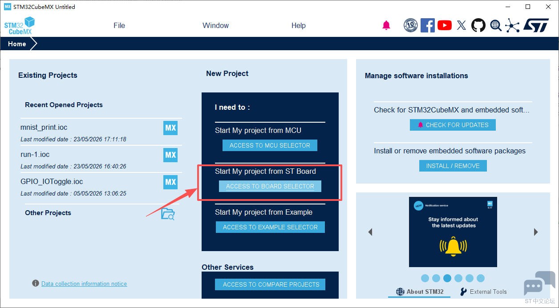Viewport: 559px width, 308px height.
Task: Click MX icon next to GPIO_IOToggle.ioc
Action: click(170, 182)
